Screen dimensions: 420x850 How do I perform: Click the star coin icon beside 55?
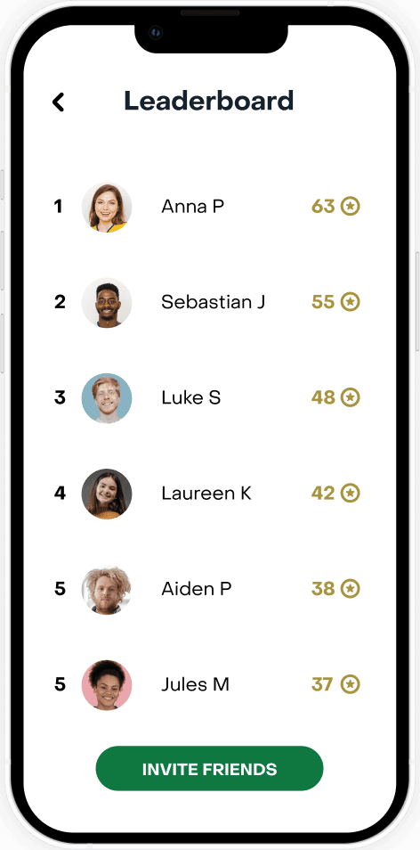351,302
